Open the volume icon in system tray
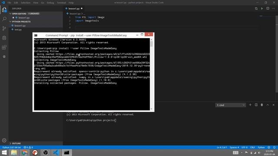 (x=259, y=153)
